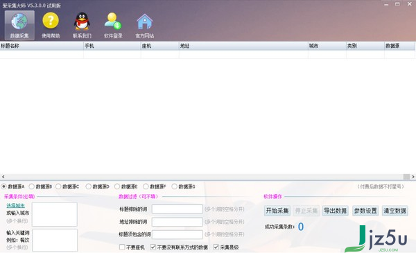Click the 手机 column header
The height and width of the screenshot is (253, 416).
112,46
